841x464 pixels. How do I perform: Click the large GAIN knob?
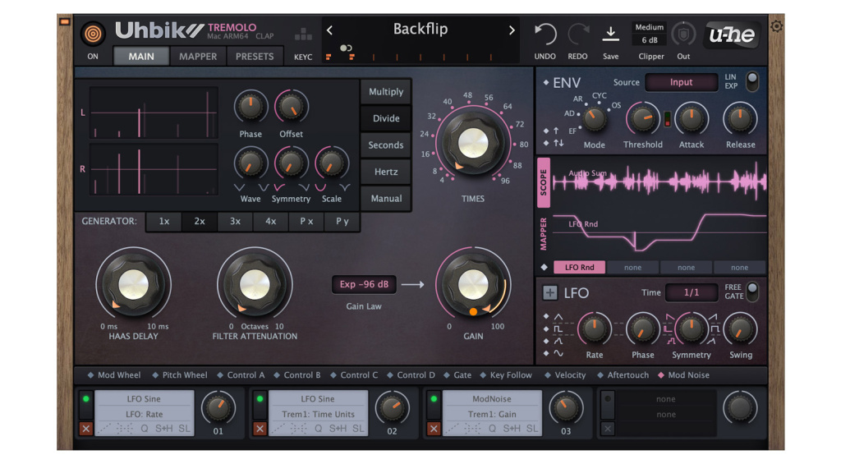472,284
